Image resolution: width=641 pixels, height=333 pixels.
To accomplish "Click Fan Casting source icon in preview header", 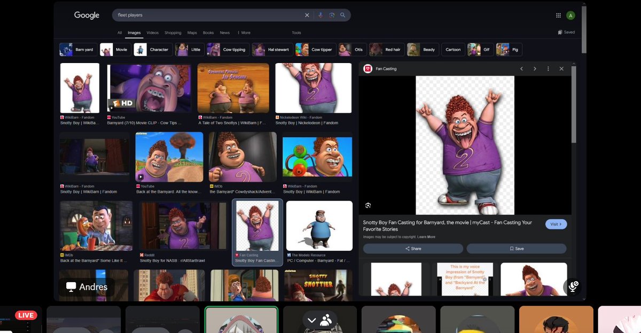I will tap(368, 68).
